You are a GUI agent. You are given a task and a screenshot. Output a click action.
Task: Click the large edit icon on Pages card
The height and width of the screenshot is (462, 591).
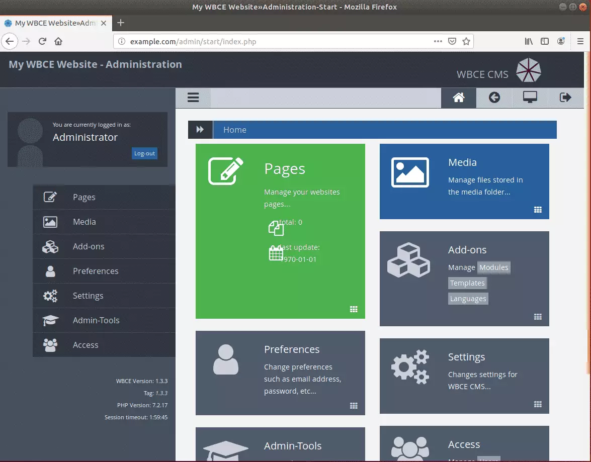coord(226,171)
